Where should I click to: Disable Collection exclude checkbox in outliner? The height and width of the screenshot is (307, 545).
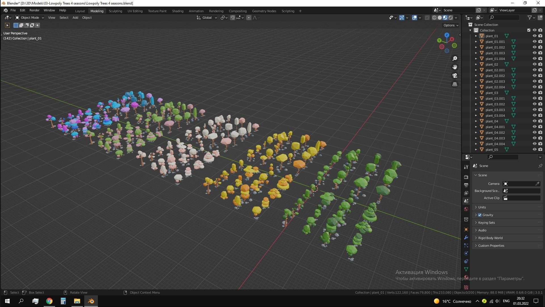529,30
